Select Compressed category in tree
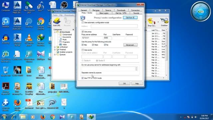Viewport: 213px width, 120px height. point(67,35)
